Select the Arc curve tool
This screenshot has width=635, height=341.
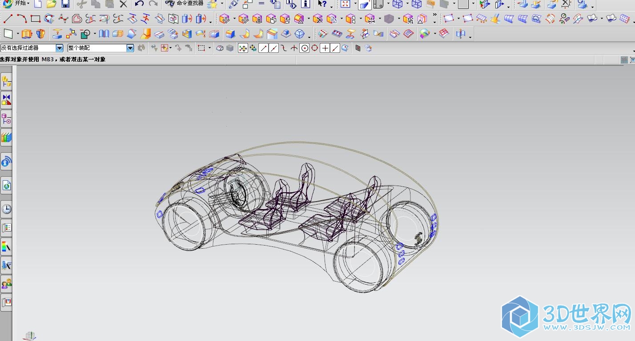pos(22,19)
